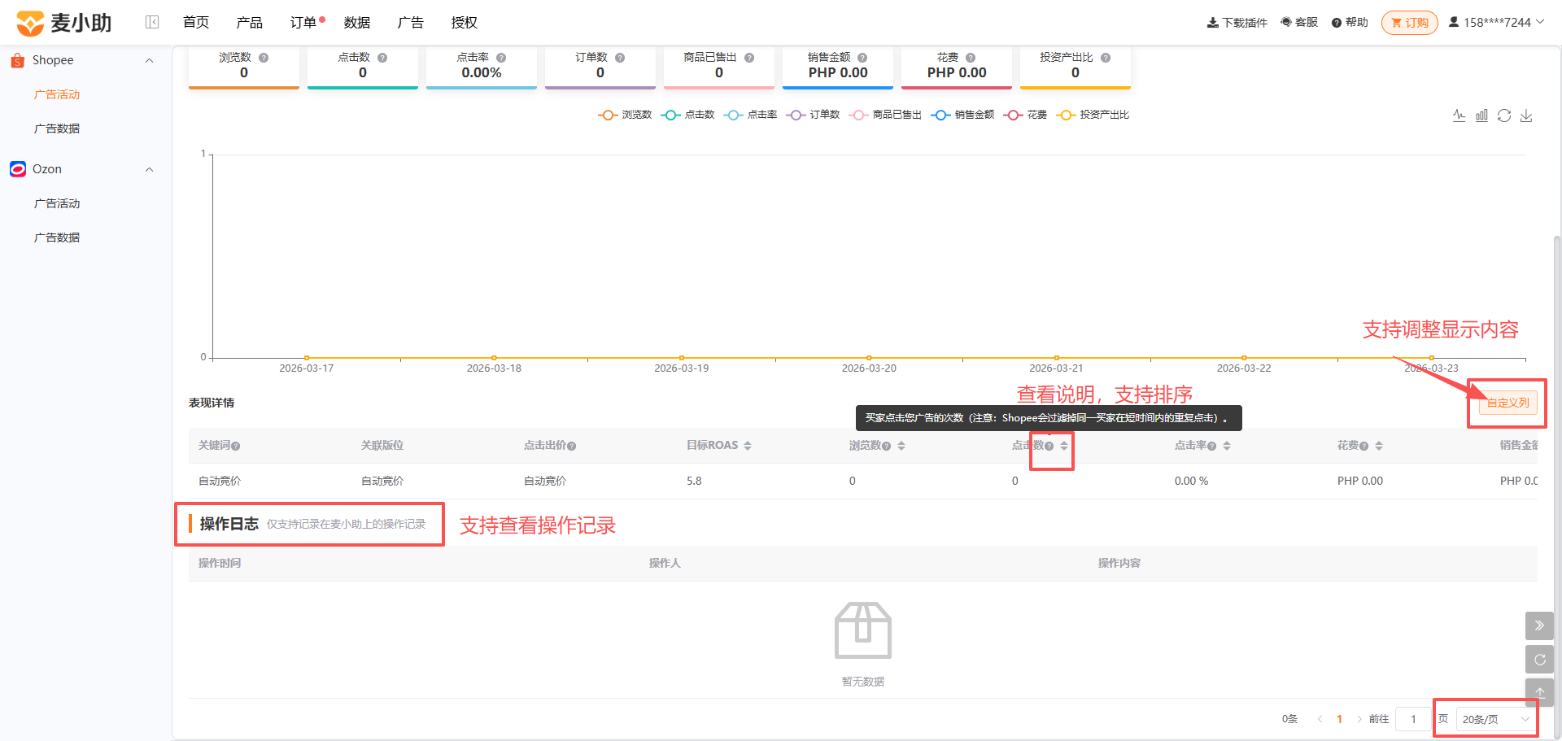Click the help icon beside 投资产出比 card
This screenshot has height=741, width=1562.
coord(1106,58)
